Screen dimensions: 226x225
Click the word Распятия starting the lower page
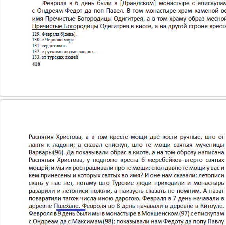[x=41, y=137]
